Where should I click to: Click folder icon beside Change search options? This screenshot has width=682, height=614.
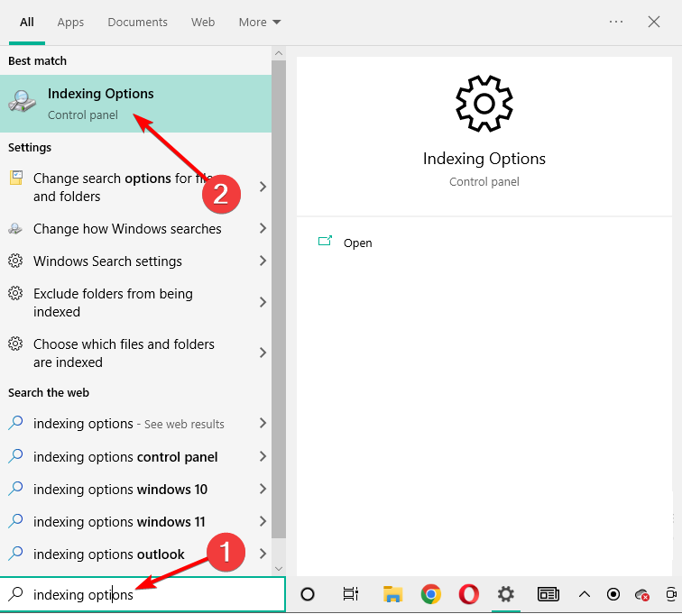(x=16, y=178)
